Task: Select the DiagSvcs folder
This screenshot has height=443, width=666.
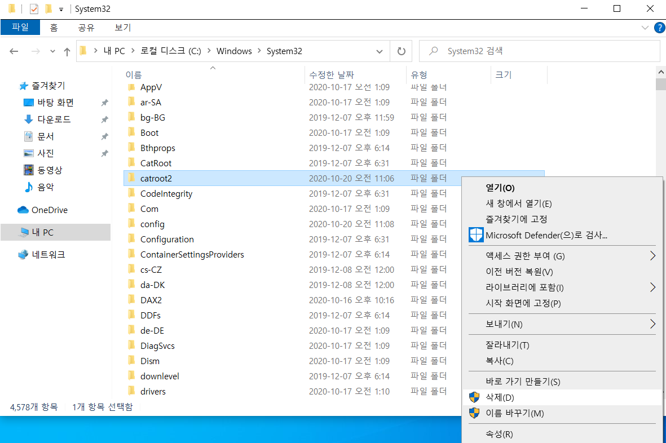Action: (x=157, y=346)
